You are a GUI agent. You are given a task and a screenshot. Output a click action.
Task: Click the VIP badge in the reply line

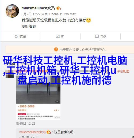point(49,132)
